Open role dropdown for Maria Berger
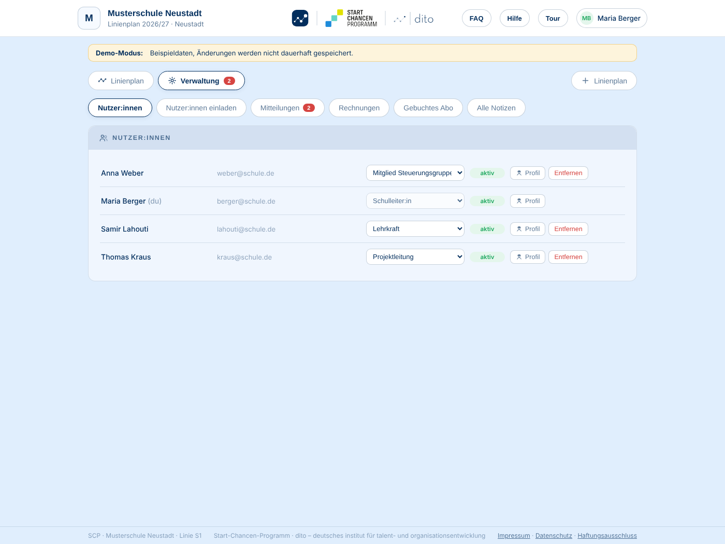725x544 pixels. coord(415,201)
